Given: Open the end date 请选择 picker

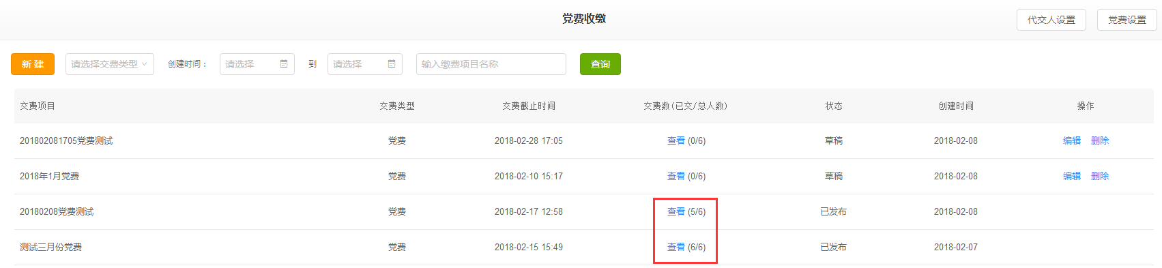Looking at the screenshot, I should point(365,64).
